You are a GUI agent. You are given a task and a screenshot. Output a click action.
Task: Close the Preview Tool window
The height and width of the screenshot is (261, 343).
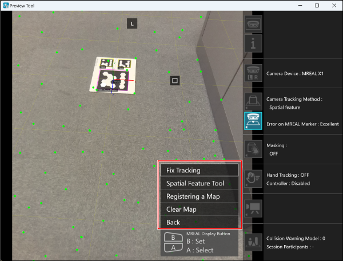click(x=334, y=6)
